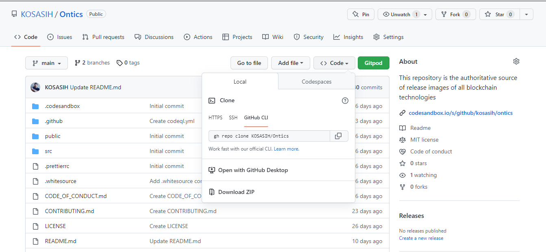Viewport: 546px width, 252px height.
Task: Fork the Ontics repository
Action: [455, 14]
